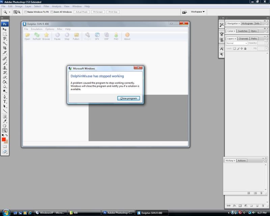Click the Refresh icon in Dolphin toolbar
The height and width of the screenshot is (216, 270).
[x=37, y=36]
